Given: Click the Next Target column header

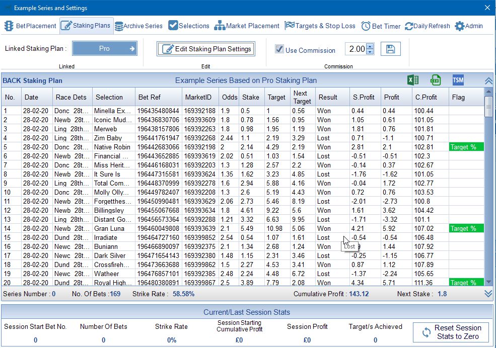Looking at the screenshot, I should pos(303,97).
